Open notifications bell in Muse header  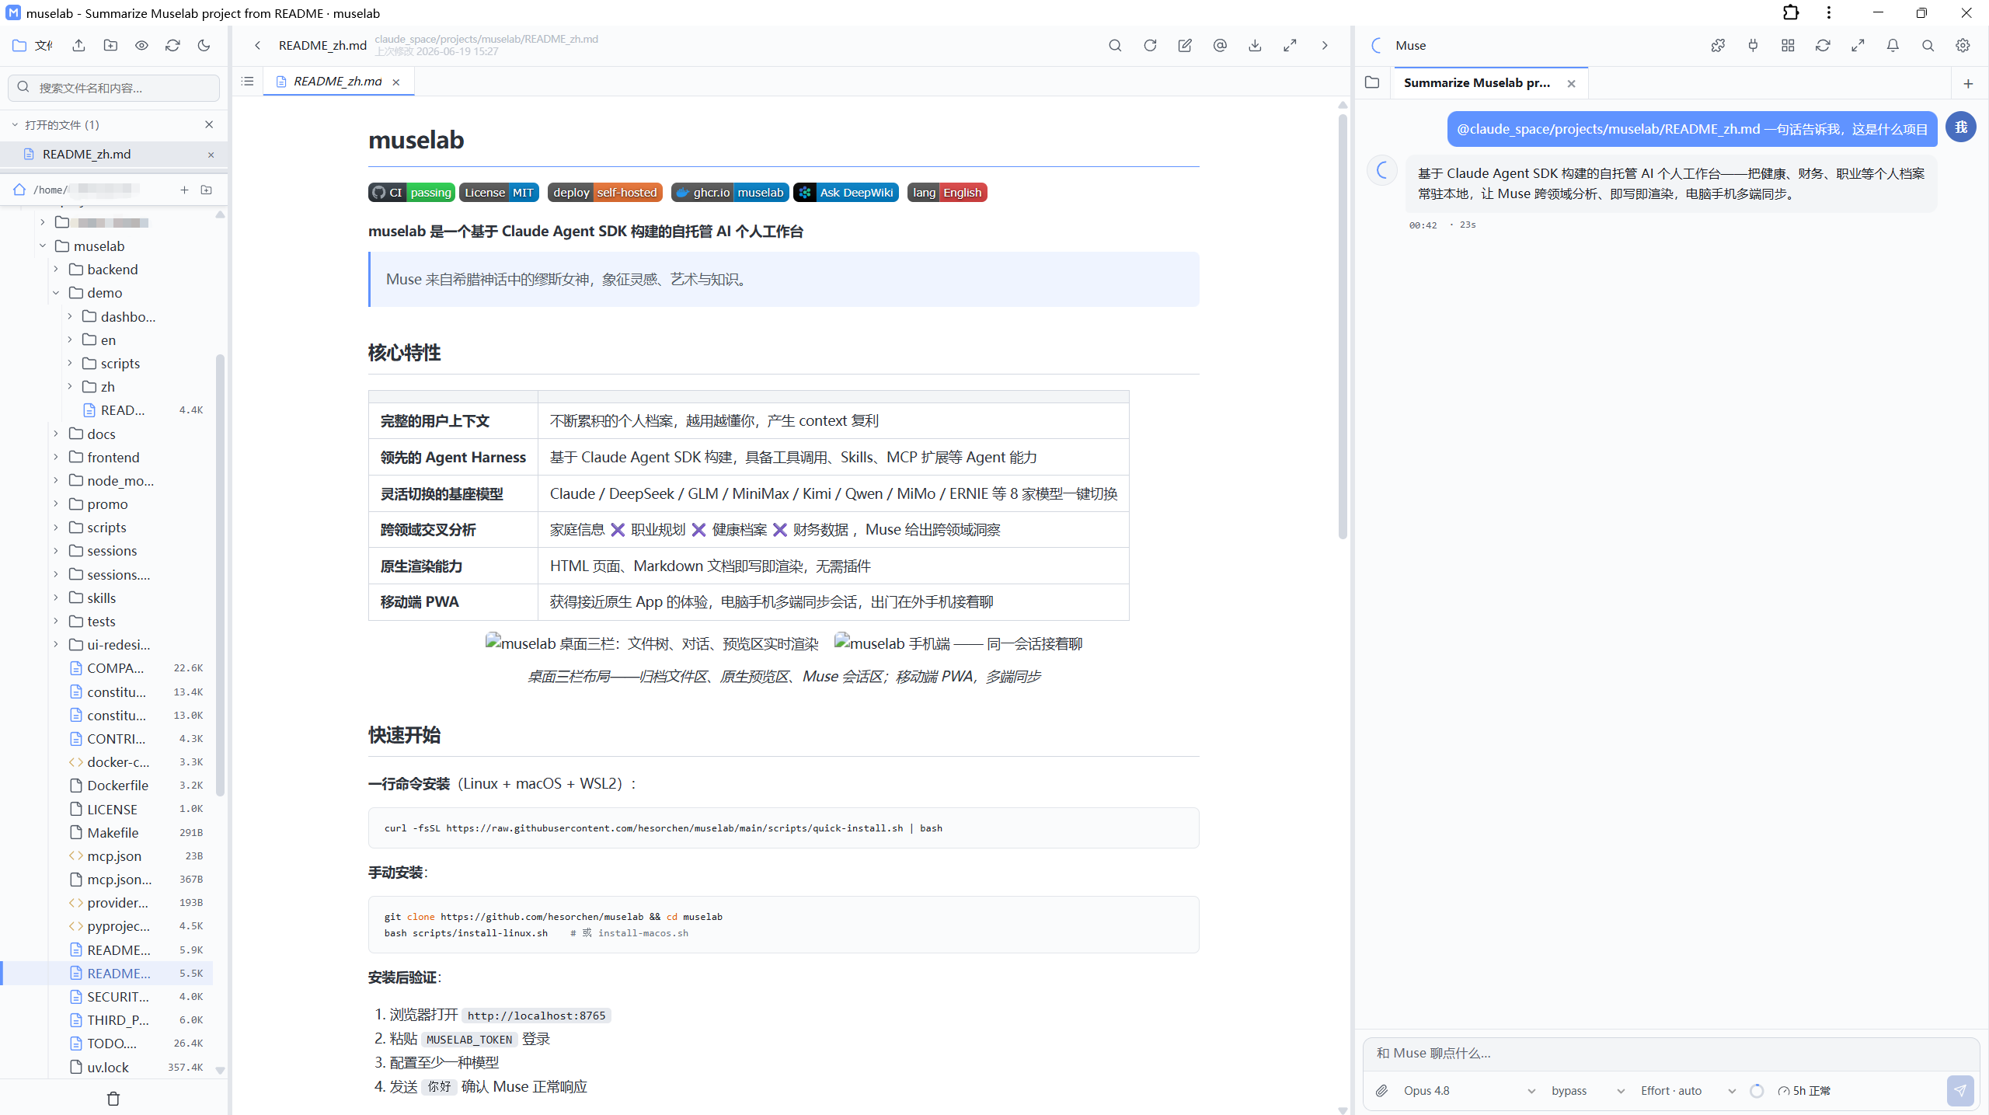tap(1893, 45)
